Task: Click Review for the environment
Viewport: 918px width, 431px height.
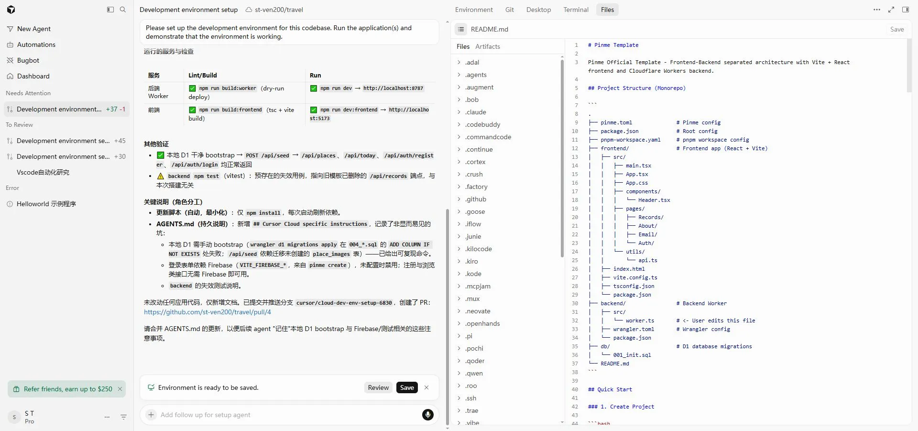Action: [378, 387]
